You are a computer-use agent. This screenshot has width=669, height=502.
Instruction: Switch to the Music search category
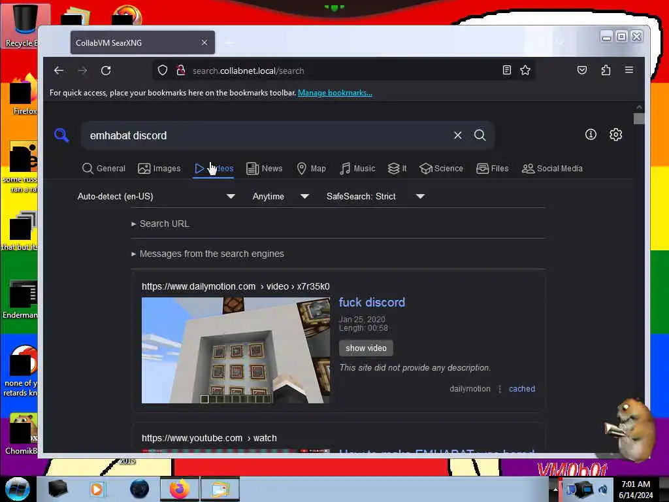point(357,169)
